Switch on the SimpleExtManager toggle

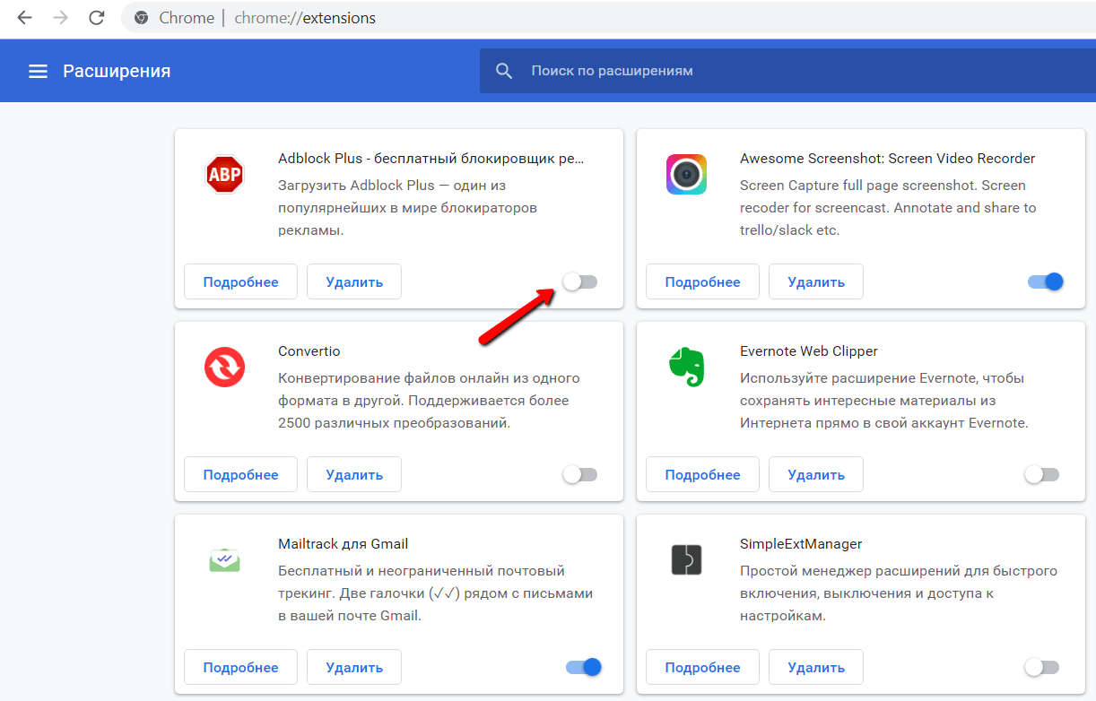(1041, 667)
